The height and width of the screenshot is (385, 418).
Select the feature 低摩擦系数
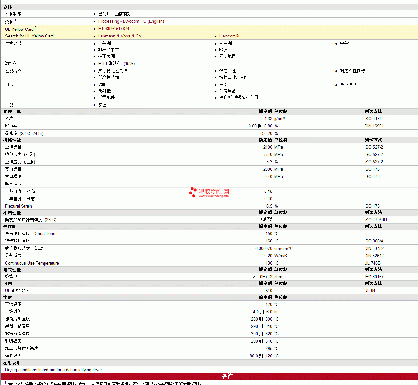click(x=109, y=77)
